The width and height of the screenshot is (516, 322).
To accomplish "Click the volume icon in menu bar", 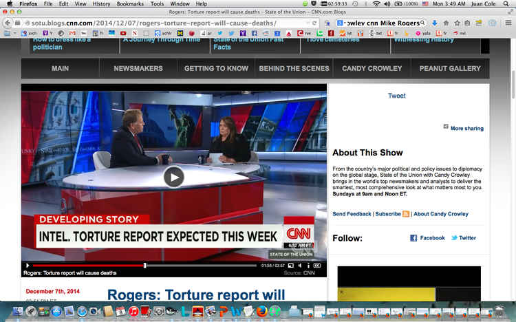I will pyautogui.click(x=387, y=4).
